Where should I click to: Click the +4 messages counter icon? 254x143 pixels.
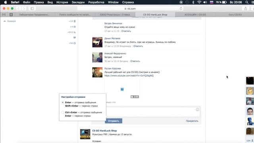pyautogui.click(x=75, y=27)
